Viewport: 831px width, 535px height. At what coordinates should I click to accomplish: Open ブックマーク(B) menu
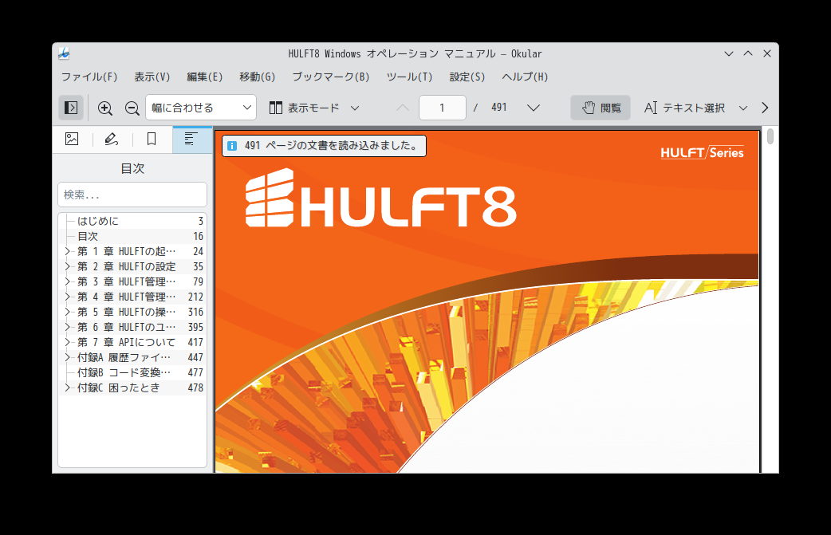point(331,77)
